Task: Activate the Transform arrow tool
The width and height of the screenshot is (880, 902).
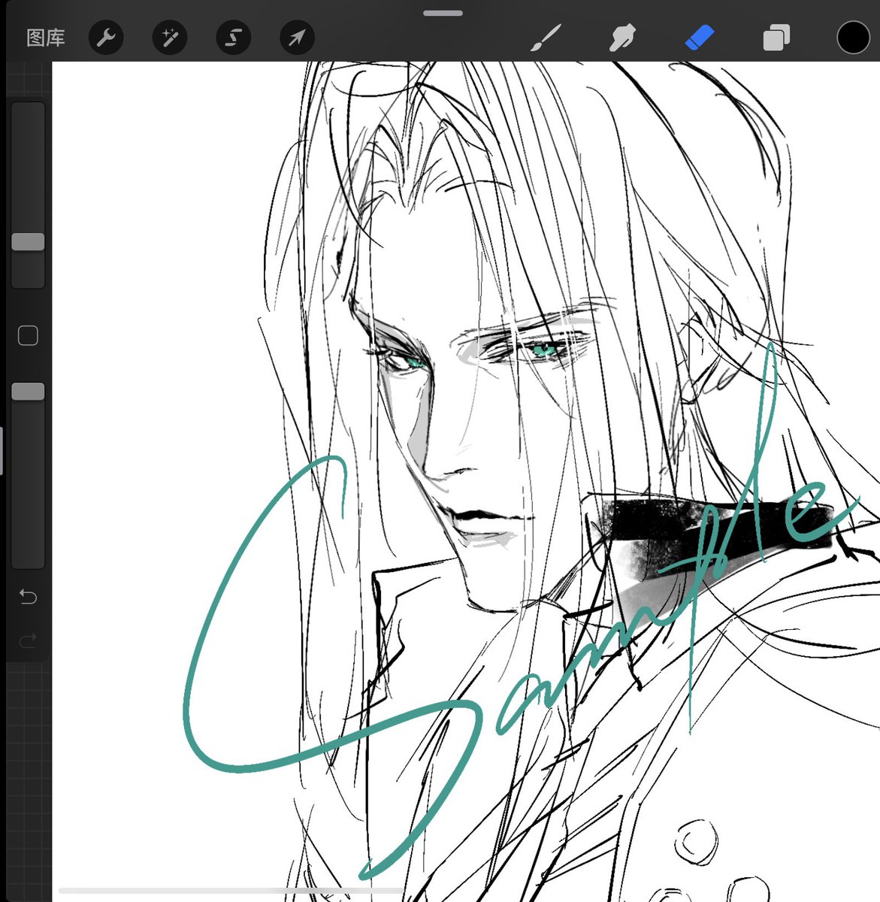Action: coord(297,38)
